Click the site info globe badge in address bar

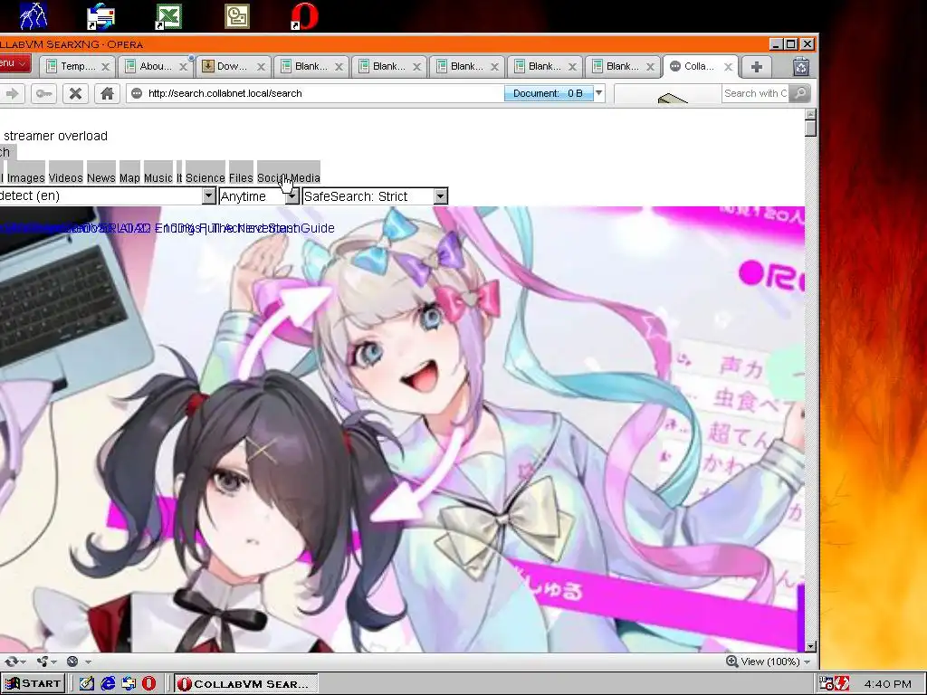tap(137, 93)
